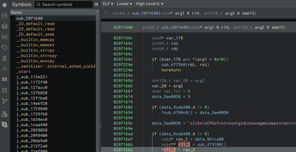
Task: Open the ELF view type dropdown
Action: coord(108,4)
